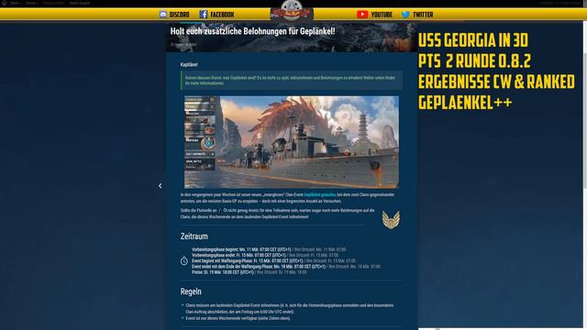Image resolution: width=587 pixels, height=330 pixels.
Task: Click the 'Vorbereitungsphase beginnt' schedule line
Action: point(269,249)
